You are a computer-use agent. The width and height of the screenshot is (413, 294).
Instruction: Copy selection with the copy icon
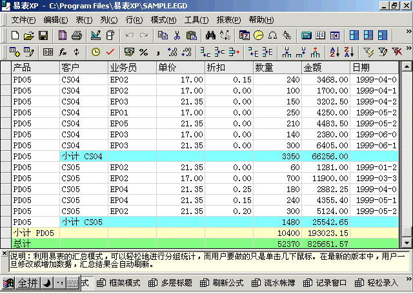pos(163,35)
